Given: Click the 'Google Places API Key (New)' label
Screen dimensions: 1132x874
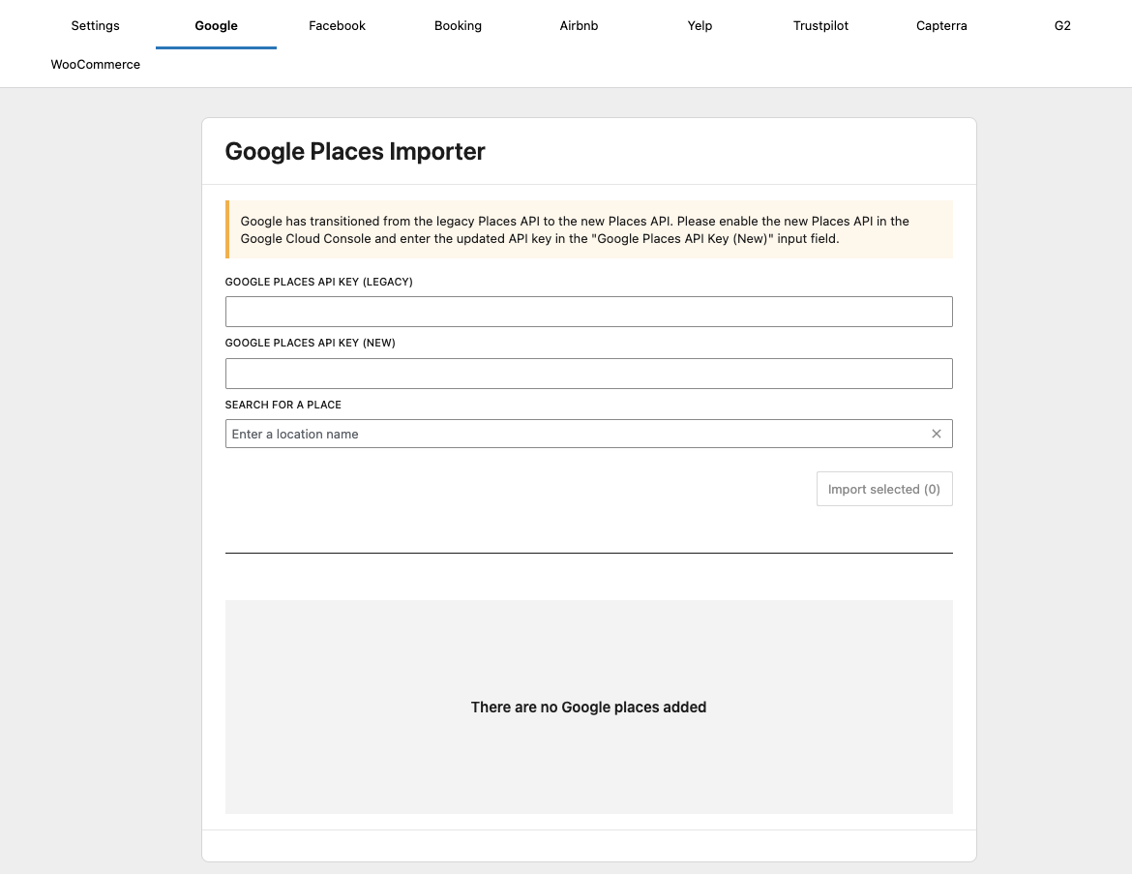Looking at the screenshot, I should tap(311, 343).
